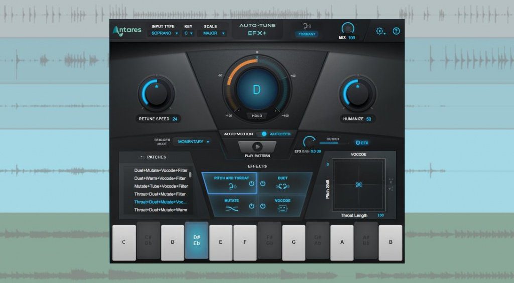The width and height of the screenshot is (514, 283).
Task: Turn off the Mutate effect power button
Action: tap(251, 206)
